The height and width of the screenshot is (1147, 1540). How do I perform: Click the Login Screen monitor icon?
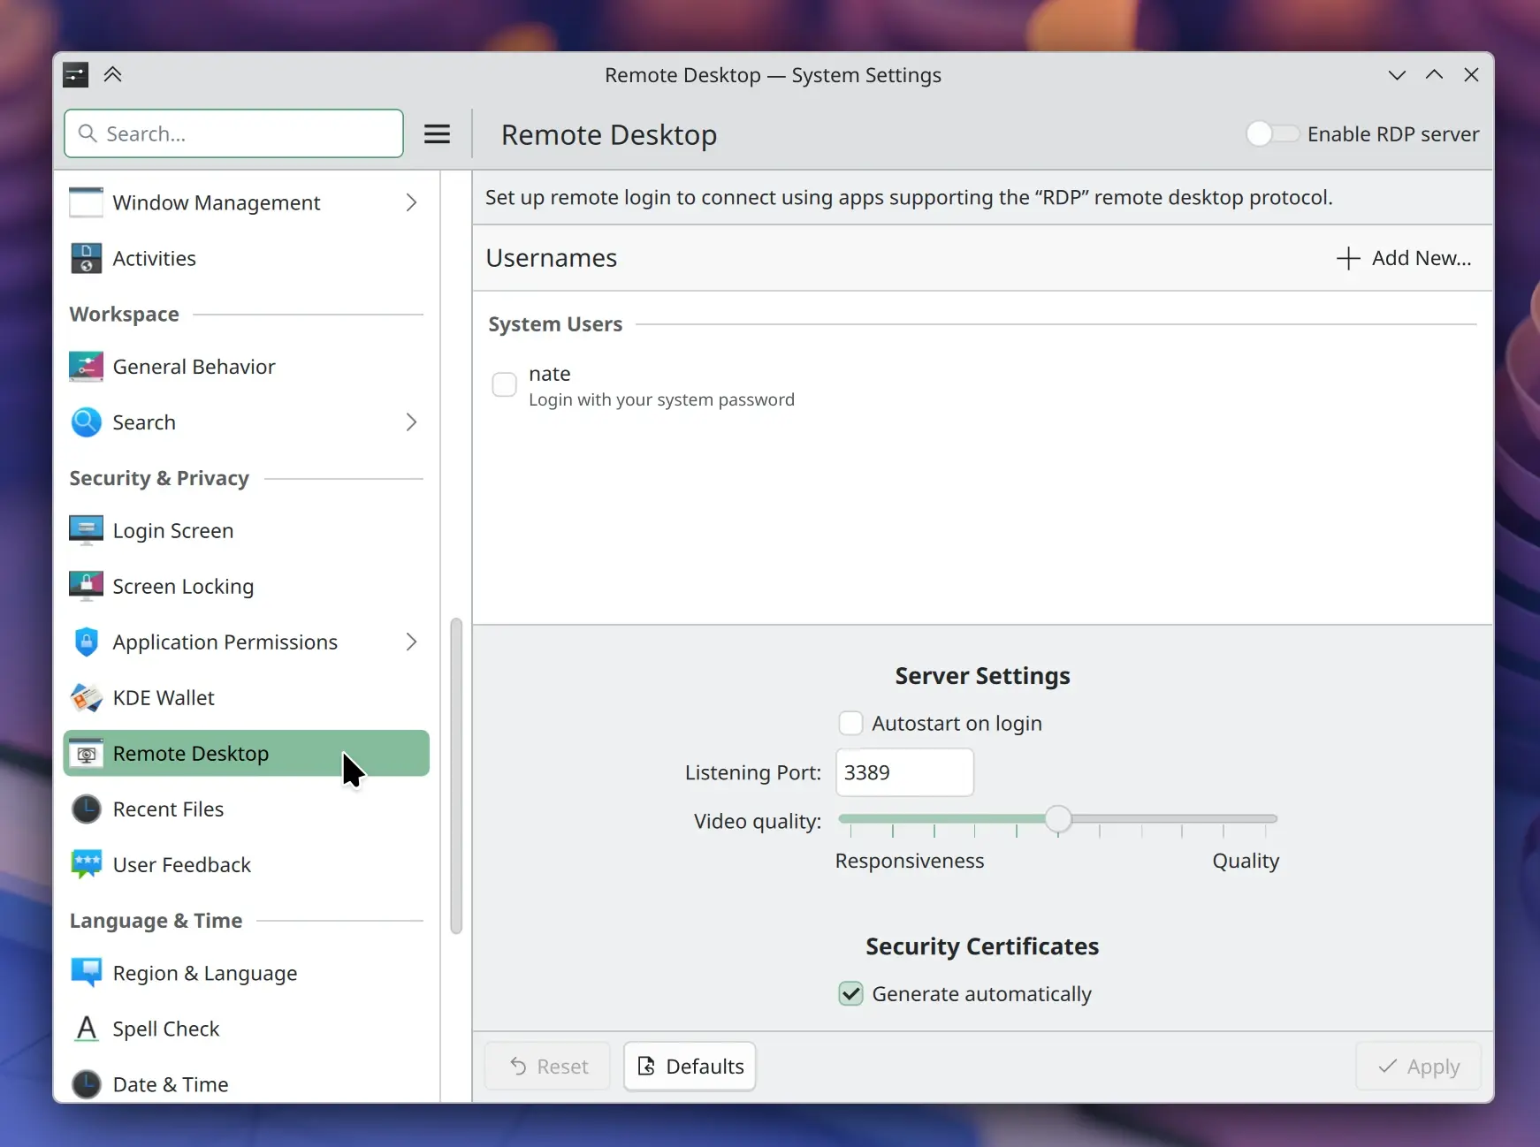pos(86,531)
